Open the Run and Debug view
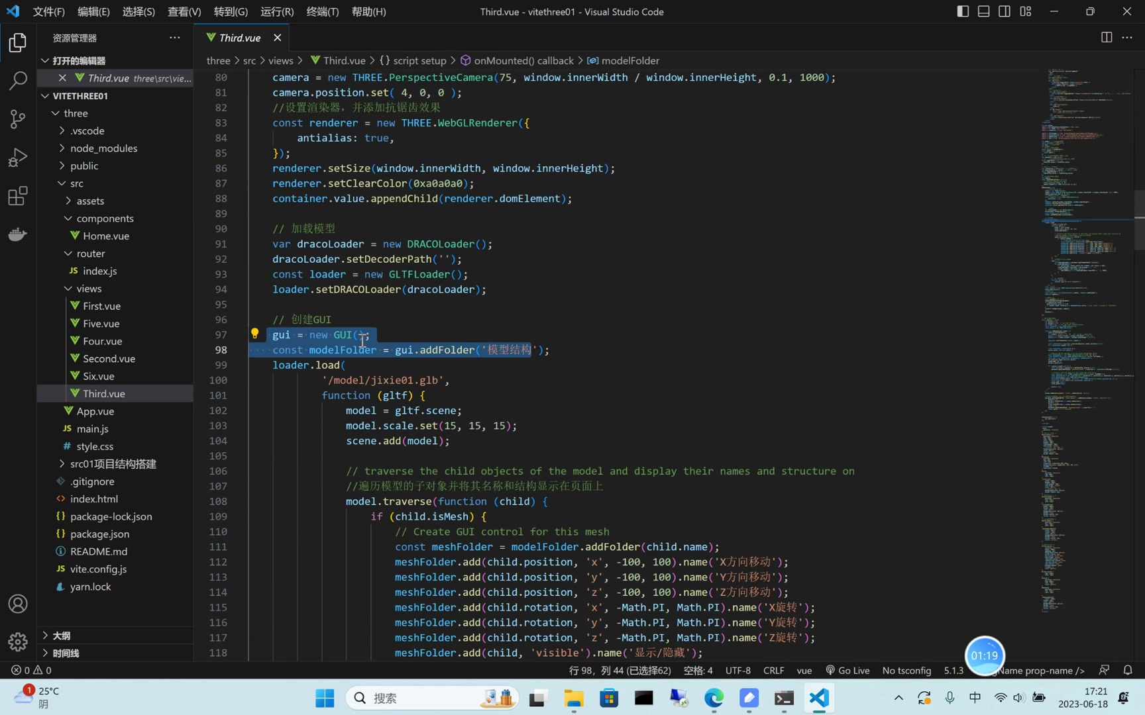This screenshot has height=715, width=1145. point(17,157)
